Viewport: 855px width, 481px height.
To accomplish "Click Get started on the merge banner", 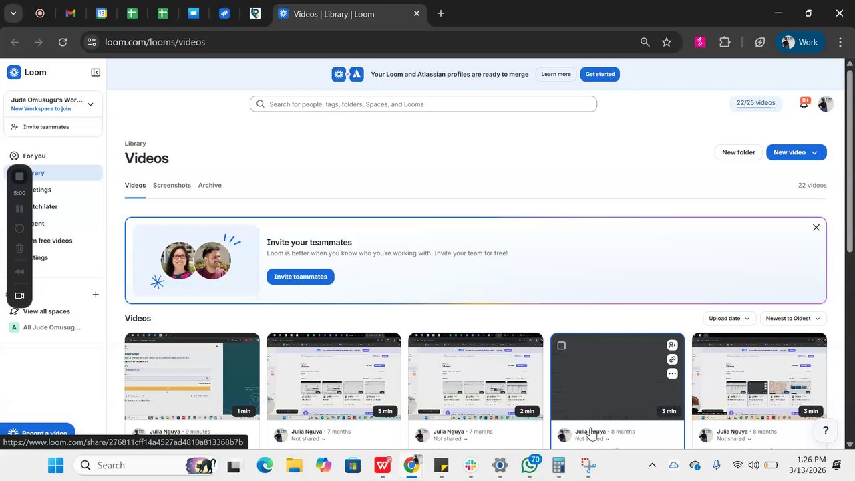I will tap(600, 74).
